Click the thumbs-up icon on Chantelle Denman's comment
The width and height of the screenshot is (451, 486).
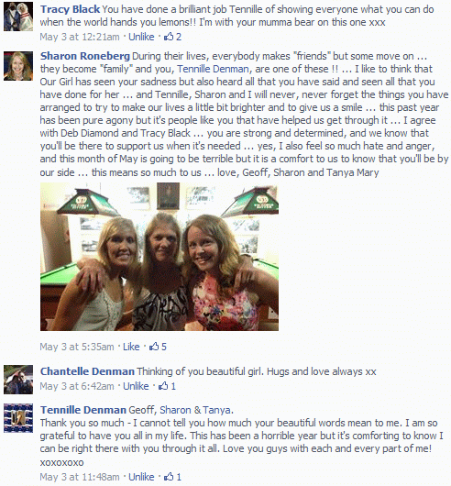coord(163,386)
